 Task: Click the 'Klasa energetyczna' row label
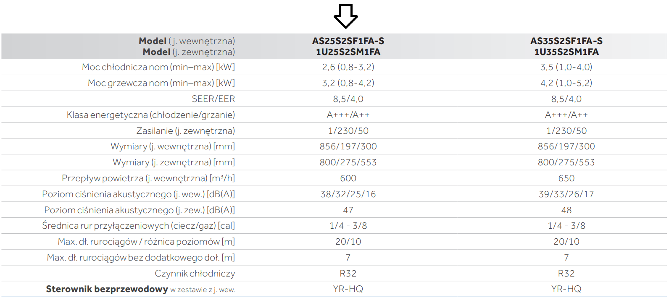pos(150,115)
